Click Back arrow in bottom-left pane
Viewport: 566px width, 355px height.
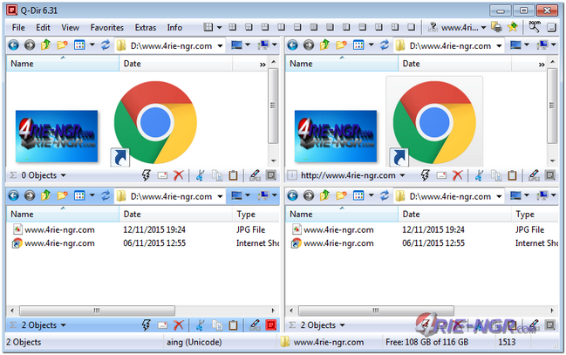[x=13, y=195]
